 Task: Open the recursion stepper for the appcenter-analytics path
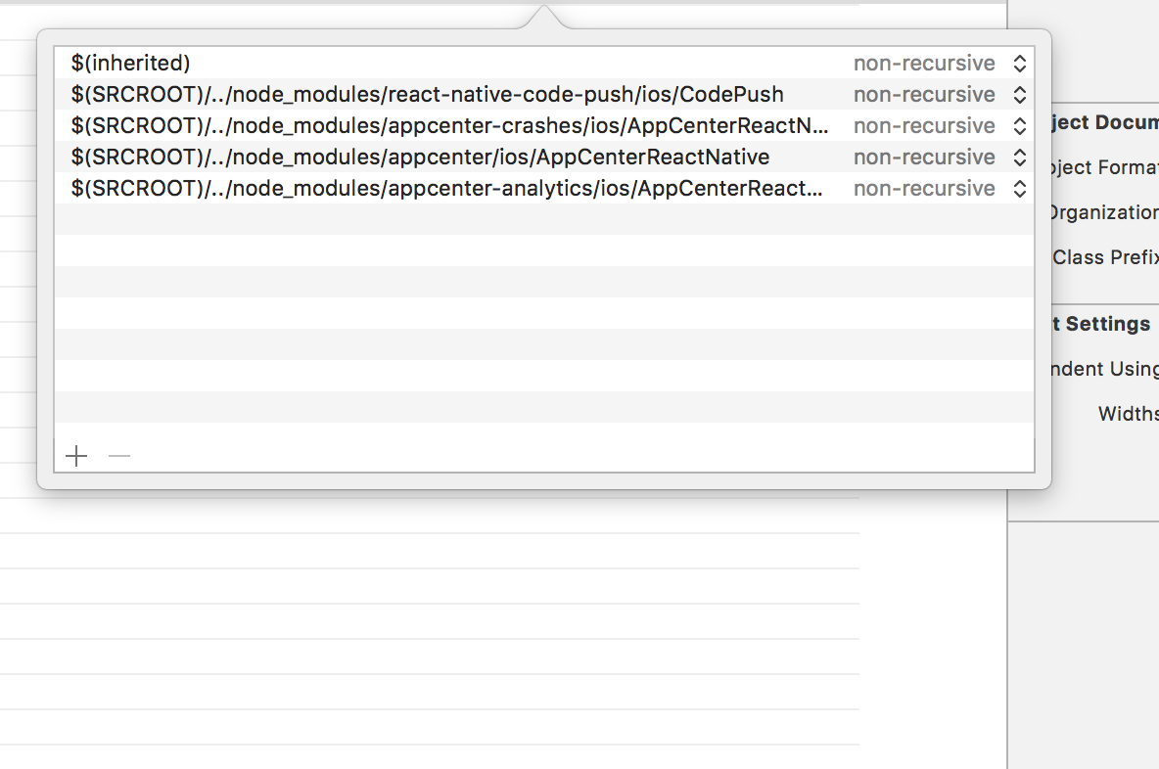point(1020,189)
